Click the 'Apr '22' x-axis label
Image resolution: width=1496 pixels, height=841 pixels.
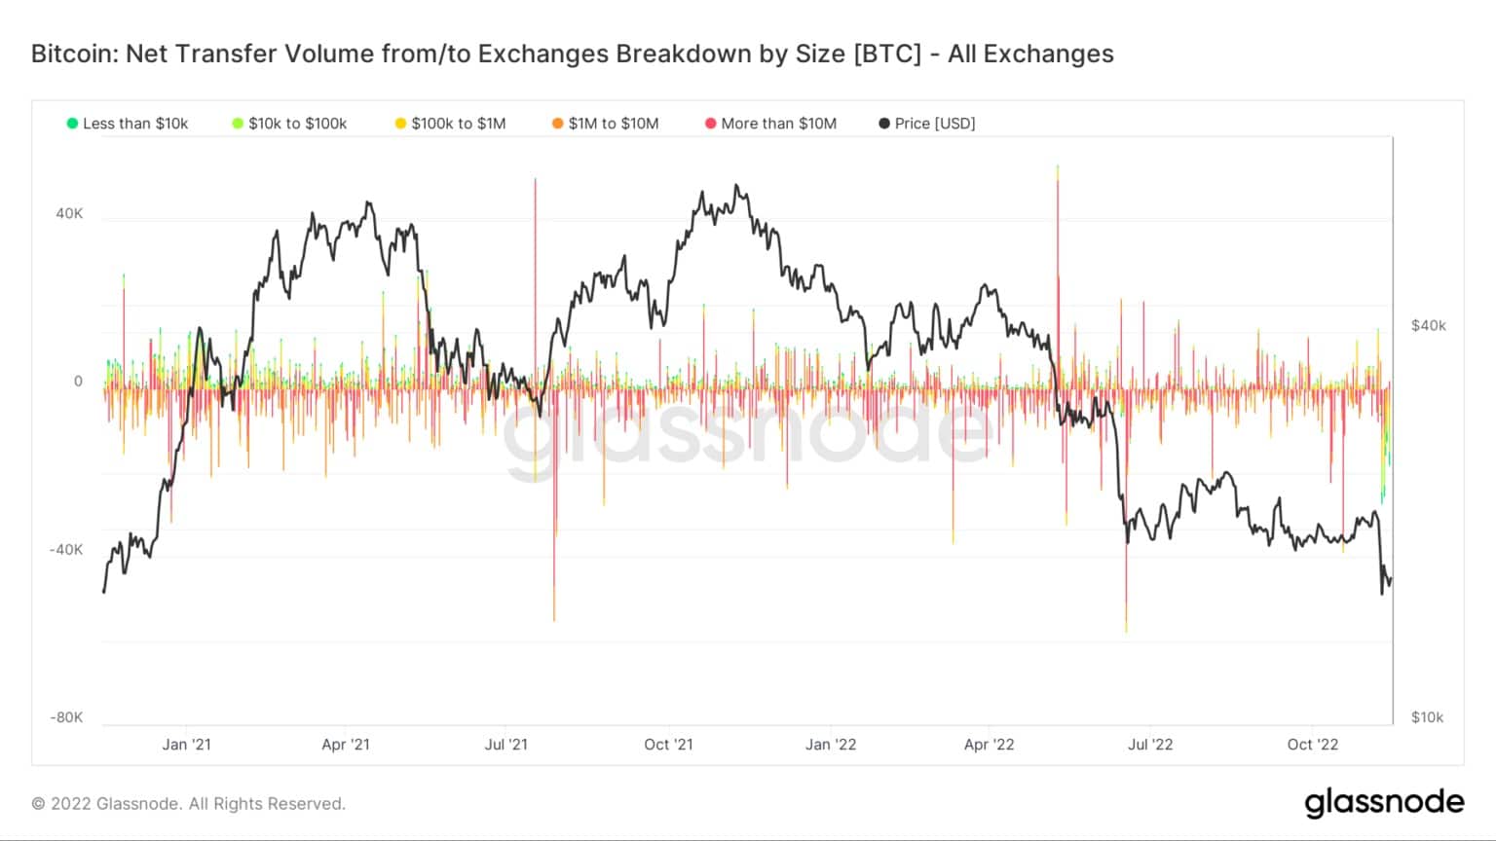pos(989,745)
